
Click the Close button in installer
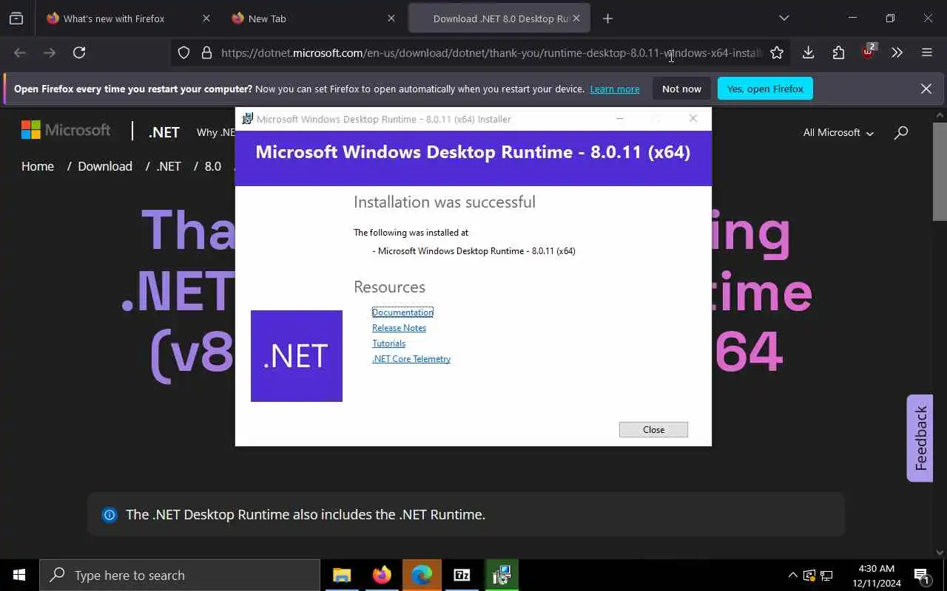pos(653,430)
